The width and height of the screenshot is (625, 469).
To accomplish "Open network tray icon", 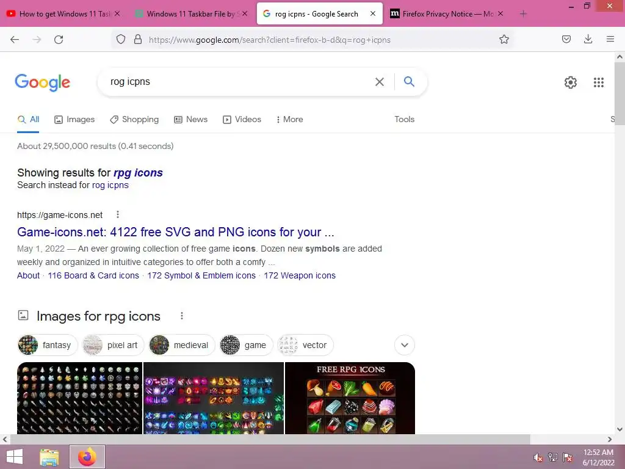I will tap(553, 457).
